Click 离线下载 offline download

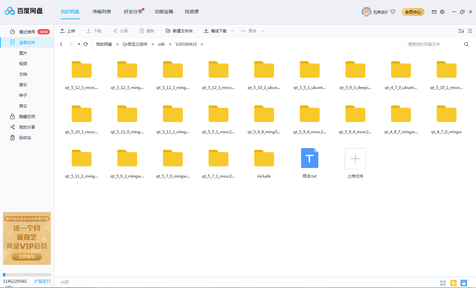click(x=215, y=31)
